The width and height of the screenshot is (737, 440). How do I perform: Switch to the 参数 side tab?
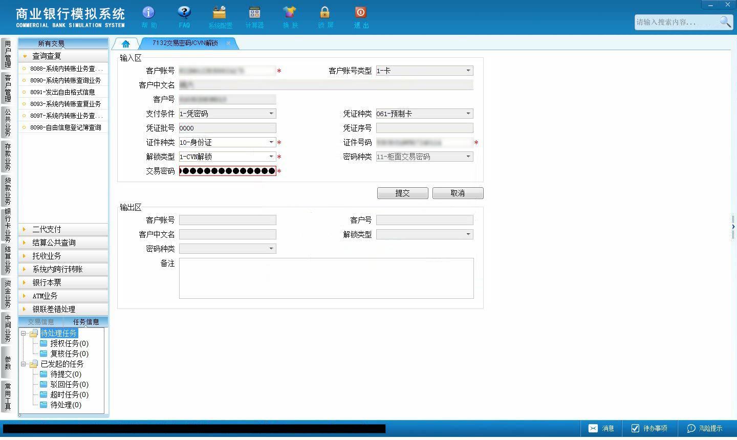7,362
